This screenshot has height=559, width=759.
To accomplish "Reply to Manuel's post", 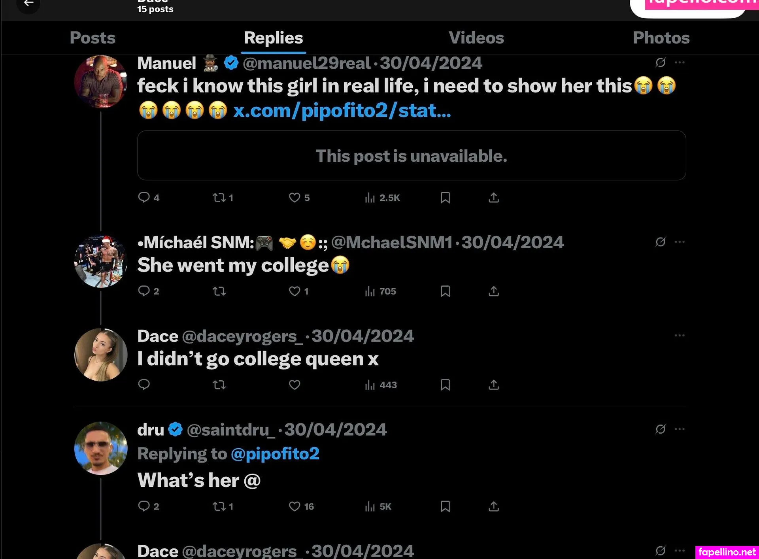I will [x=144, y=197].
